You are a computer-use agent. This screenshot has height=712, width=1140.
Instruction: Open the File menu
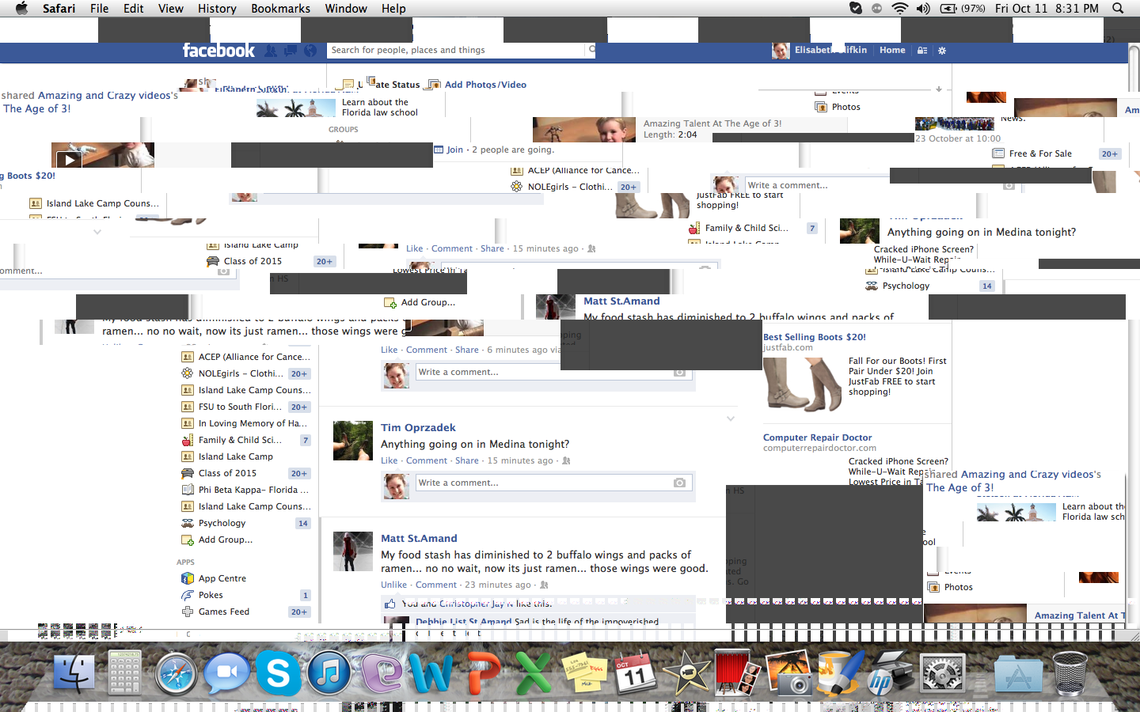(x=100, y=9)
